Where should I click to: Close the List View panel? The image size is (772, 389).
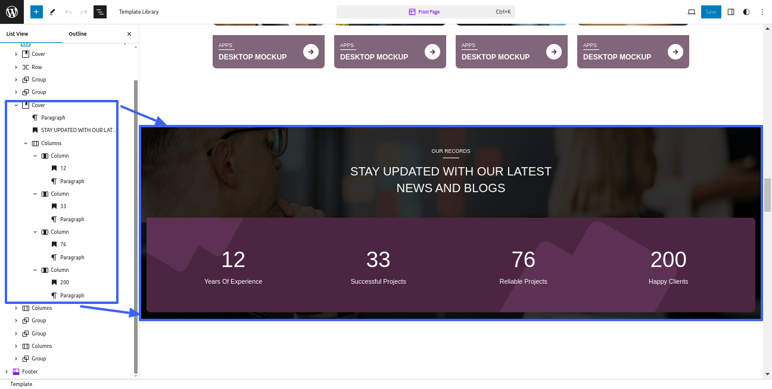pyautogui.click(x=129, y=34)
